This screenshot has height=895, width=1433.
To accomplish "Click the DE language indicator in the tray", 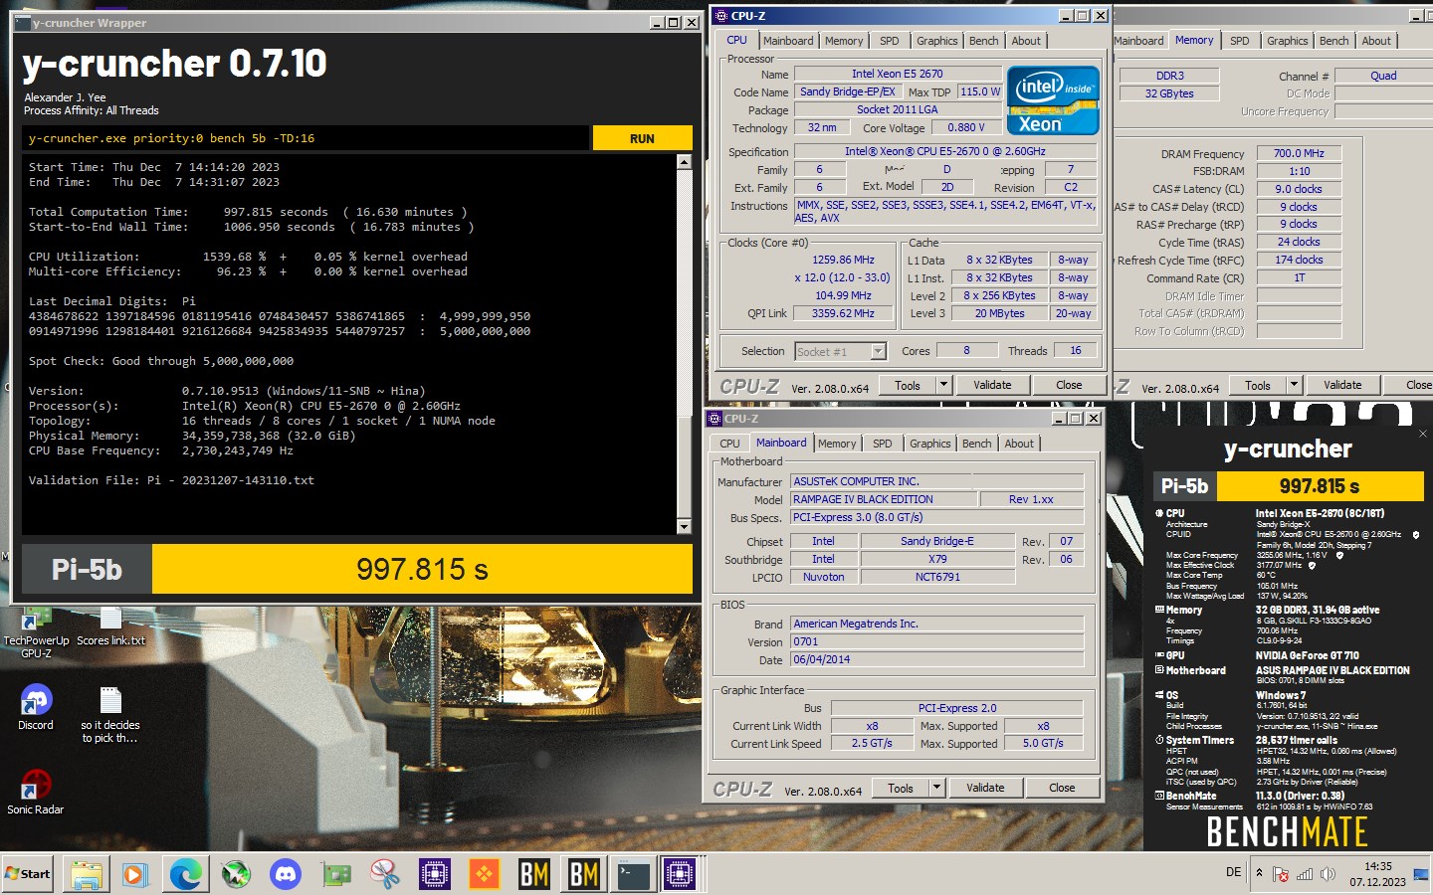I will [x=1233, y=872].
